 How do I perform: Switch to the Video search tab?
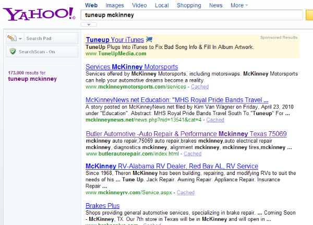(x=139, y=5)
